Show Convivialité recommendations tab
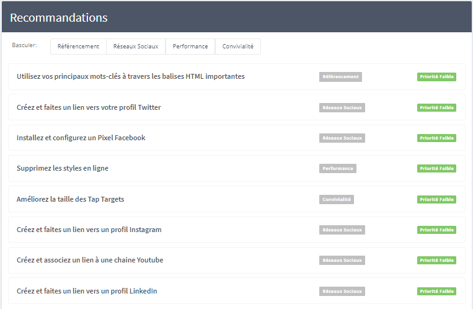 [237, 47]
